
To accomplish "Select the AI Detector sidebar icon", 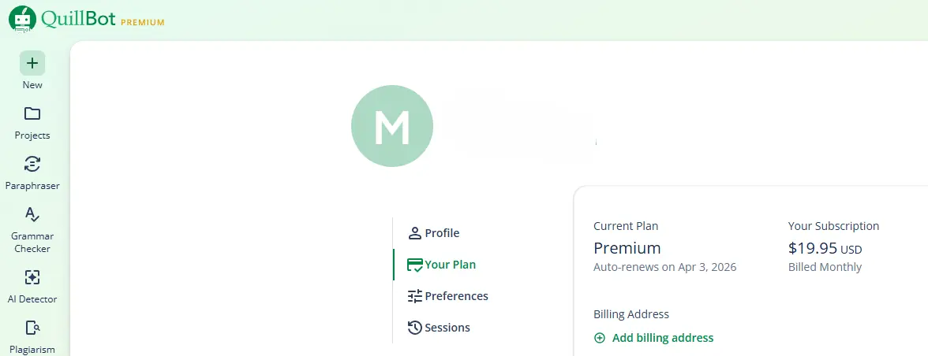I will tap(32, 277).
